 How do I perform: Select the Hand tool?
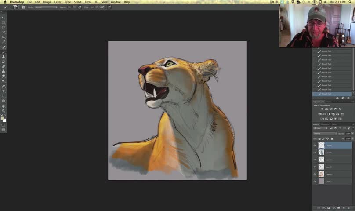pyautogui.click(x=4, y=106)
